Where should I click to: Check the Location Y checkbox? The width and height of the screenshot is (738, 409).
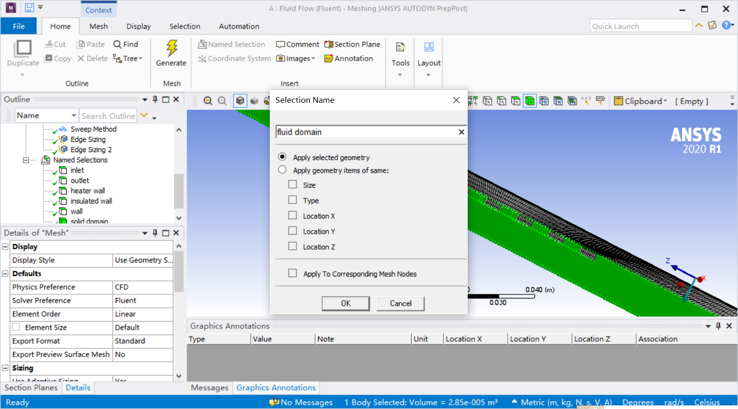[x=292, y=231]
